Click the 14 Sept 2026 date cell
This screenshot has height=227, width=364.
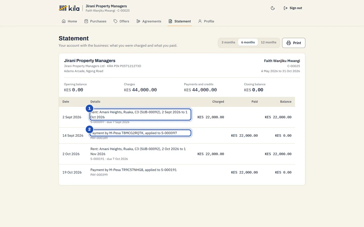(73, 135)
